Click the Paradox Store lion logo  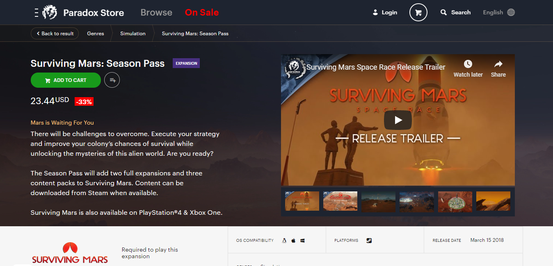point(50,12)
